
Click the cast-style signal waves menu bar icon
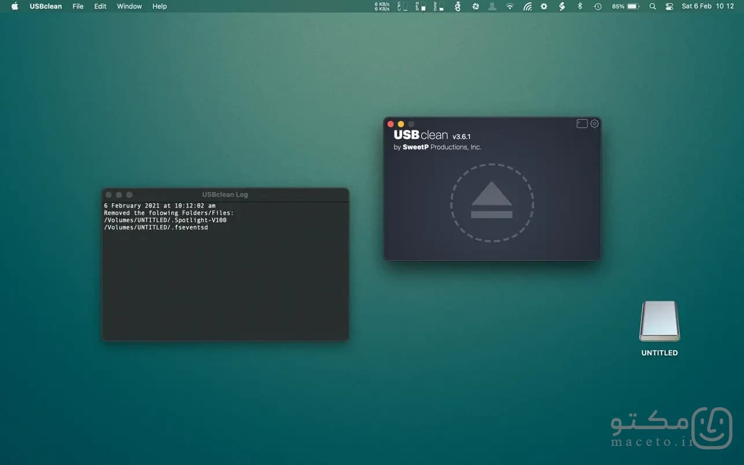click(527, 6)
